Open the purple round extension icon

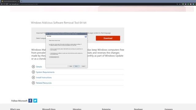(186, 4)
